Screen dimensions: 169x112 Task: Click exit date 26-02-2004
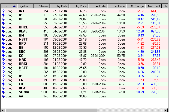tap(98, 15)
